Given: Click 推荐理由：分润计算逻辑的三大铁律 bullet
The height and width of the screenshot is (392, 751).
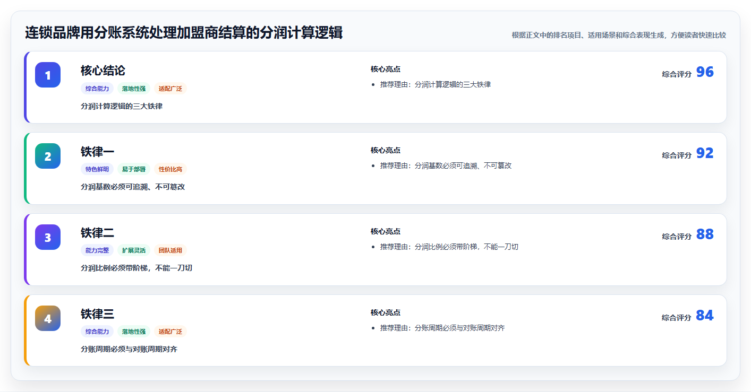Looking at the screenshot, I should coord(436,84).
